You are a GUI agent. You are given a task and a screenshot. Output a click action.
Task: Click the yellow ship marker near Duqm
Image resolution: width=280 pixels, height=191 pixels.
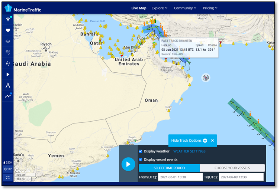pyautogui.click(x=168, y=111)
